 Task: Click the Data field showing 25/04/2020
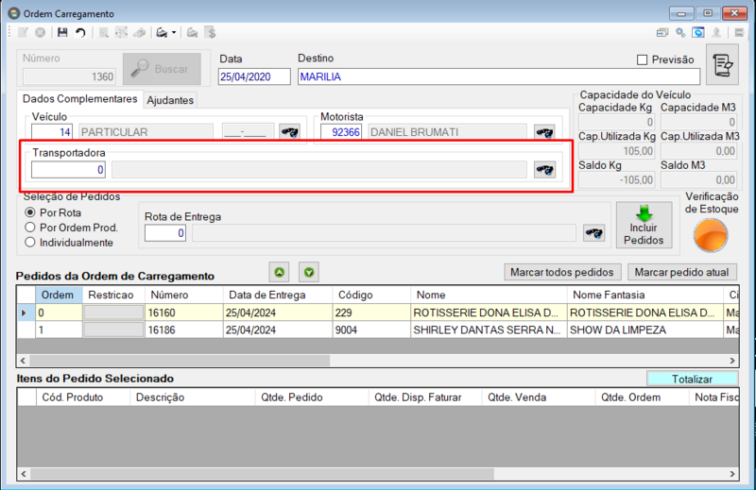tap(254, 76)
